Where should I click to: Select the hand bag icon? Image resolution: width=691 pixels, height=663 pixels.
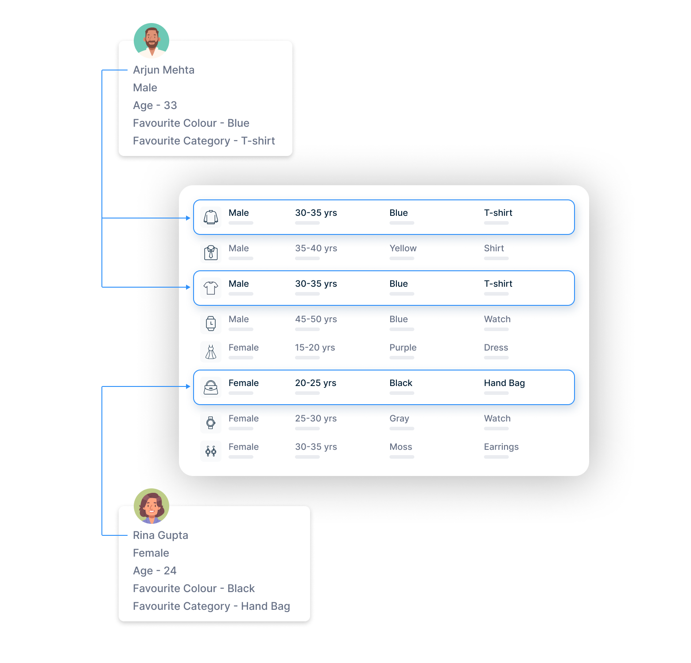211,387
